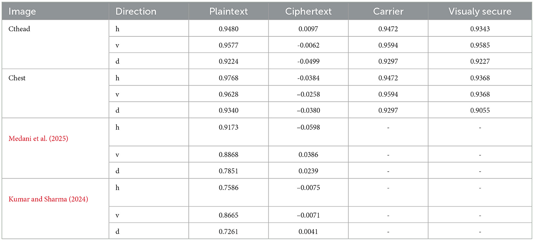The image size is (534, 241).
Task: Click the plaintext cell 0.9768
Action: pos(228,78)
